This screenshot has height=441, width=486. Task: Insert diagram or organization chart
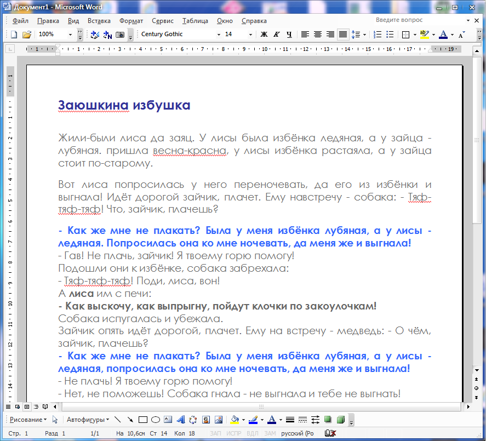pos(193,420)
